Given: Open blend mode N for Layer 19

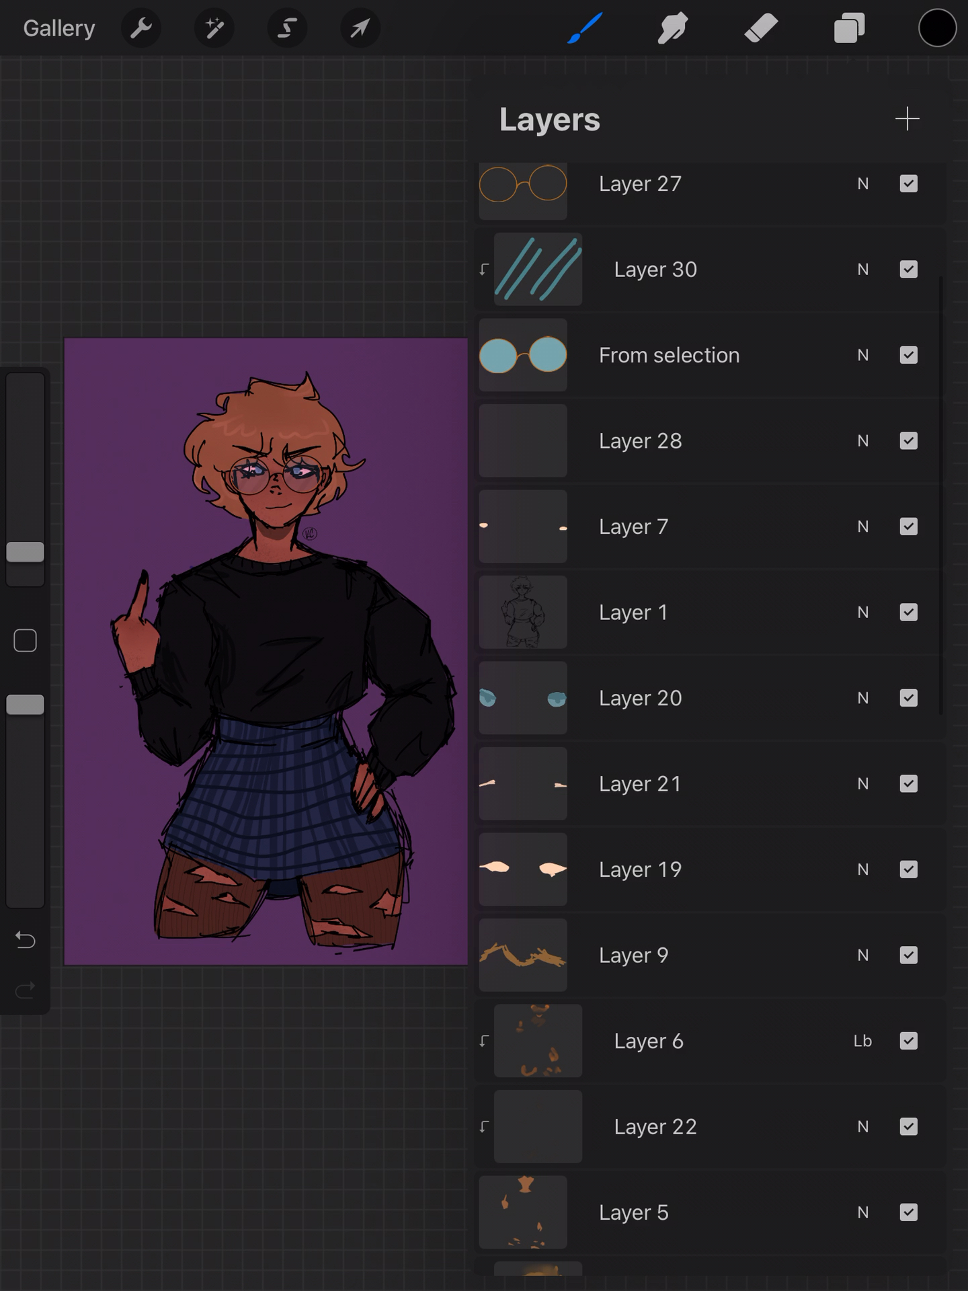Looking at the screenshot, I should click(x=863, y=869).
